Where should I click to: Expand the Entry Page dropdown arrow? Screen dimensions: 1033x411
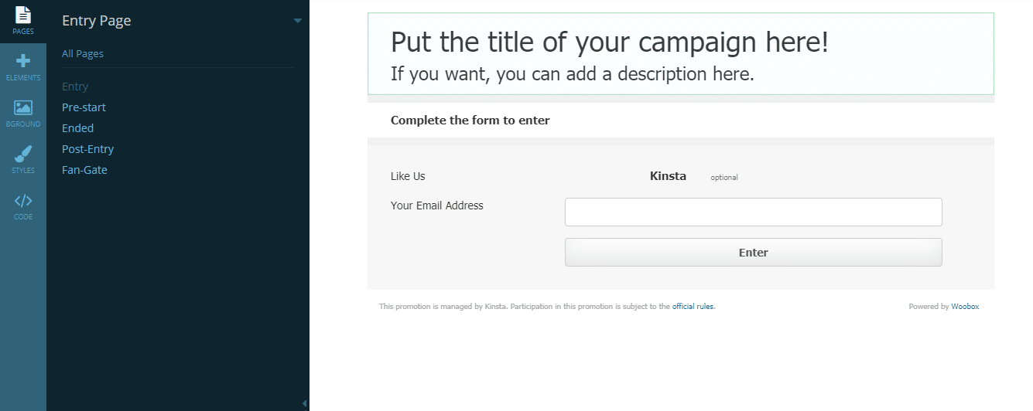(x=298, y=21)
